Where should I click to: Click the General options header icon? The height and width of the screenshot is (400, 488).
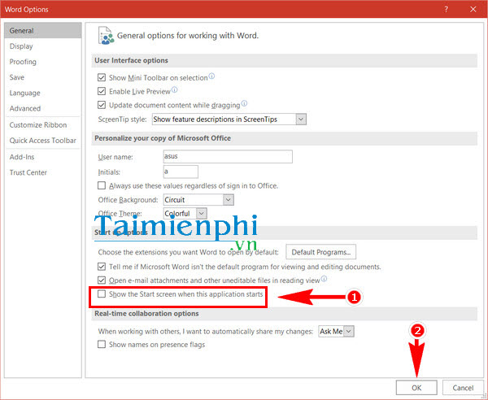pyautogui.click(x=106, y=36)
